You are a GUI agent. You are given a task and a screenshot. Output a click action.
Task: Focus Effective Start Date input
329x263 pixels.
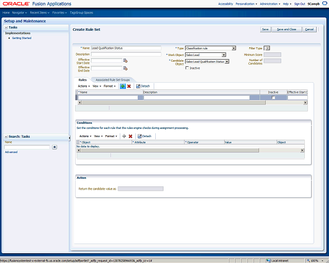tap(106, 61)
